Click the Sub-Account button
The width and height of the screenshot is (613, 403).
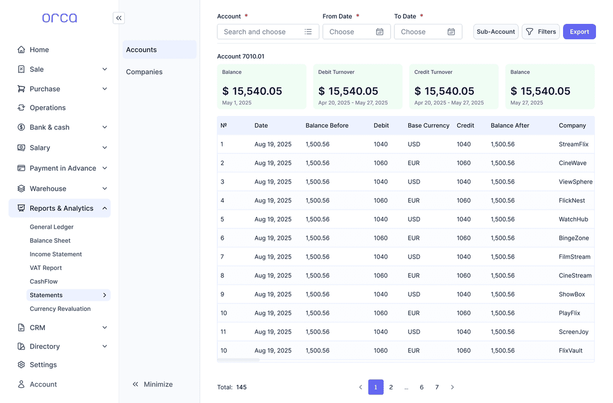[x=496, y=31]
